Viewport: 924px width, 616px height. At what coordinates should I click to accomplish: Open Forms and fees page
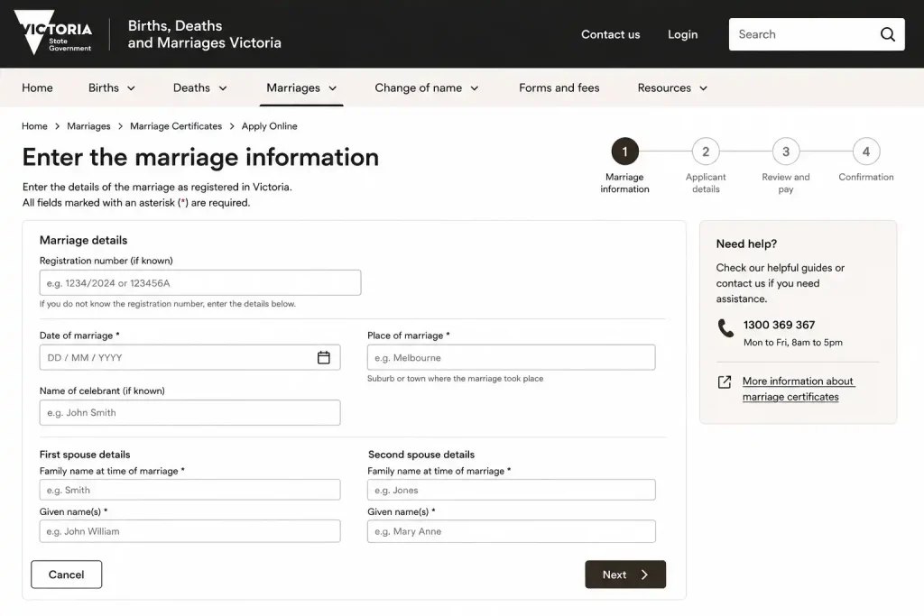pos(559,87)
